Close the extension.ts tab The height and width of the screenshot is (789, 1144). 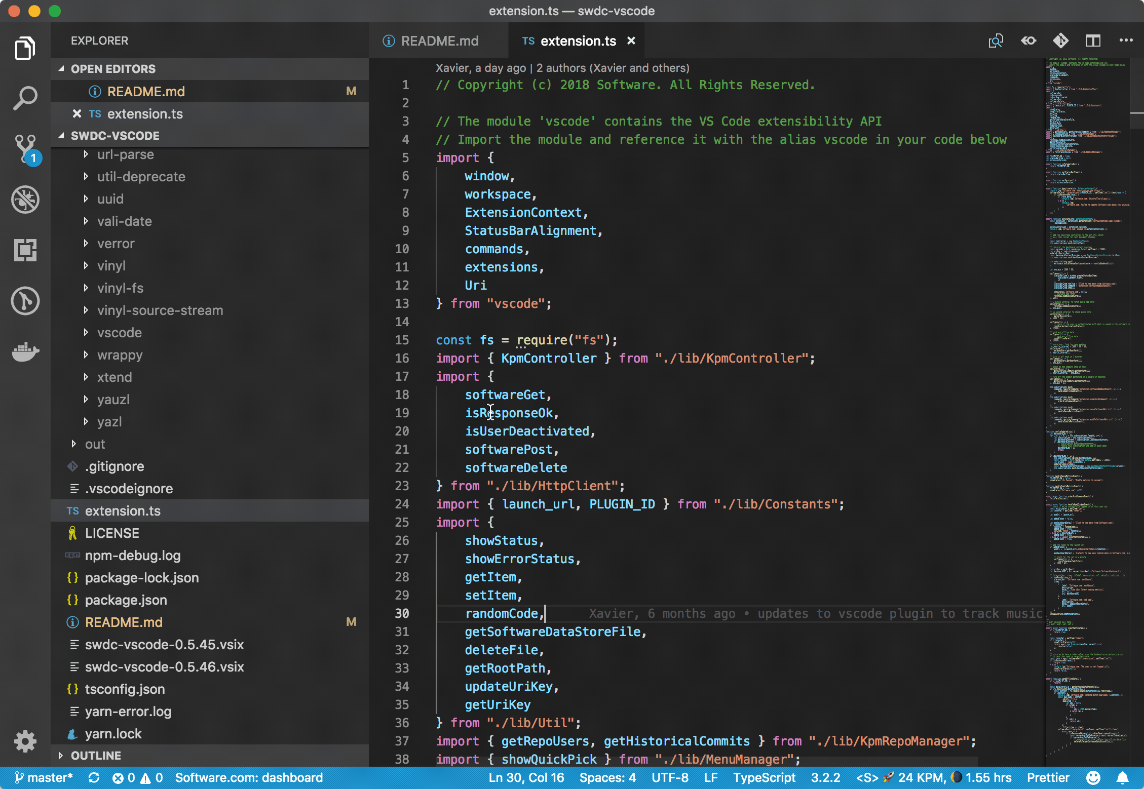(631, 41)
